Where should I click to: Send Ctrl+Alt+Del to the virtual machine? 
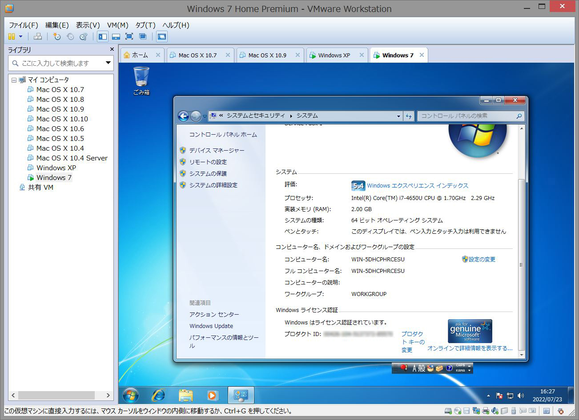pos(38,36)
